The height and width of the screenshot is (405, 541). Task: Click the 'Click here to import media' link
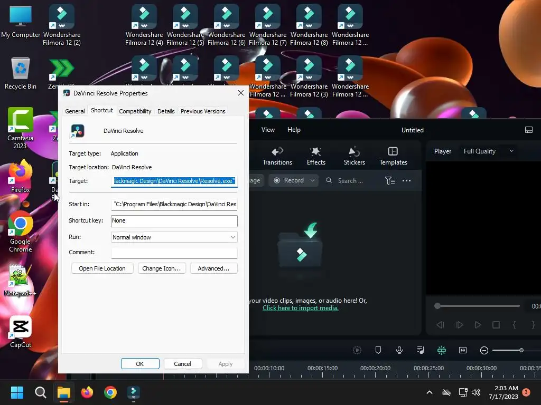point(301,308)
